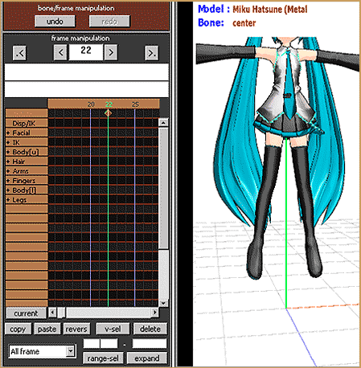Click the timeline horizontal scrollbar right arrow
Image resolution: width=361 pixels, height=368 pixels.
click(154, 313)
